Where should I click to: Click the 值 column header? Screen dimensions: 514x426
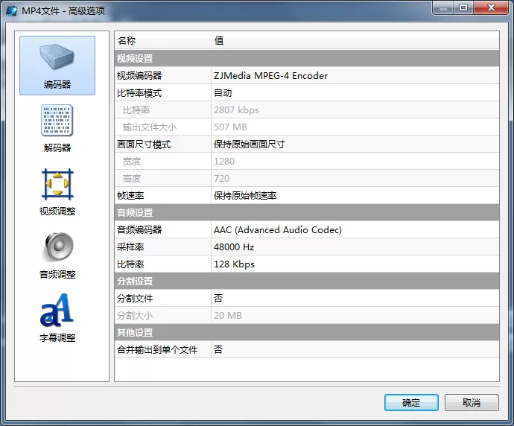355,40
